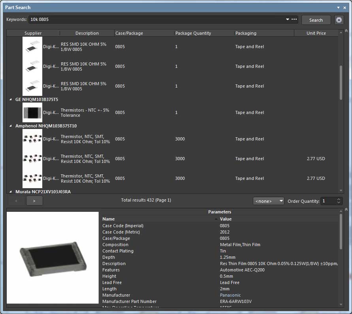Collapse the Amphenol NHQM103B375T10 group

pyautogui.click(x=11, y=126)
